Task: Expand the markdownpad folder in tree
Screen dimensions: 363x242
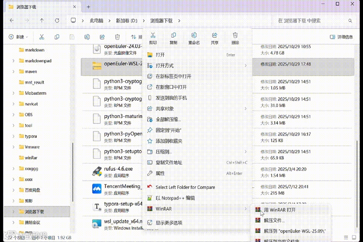Action: tap(13, 61)
